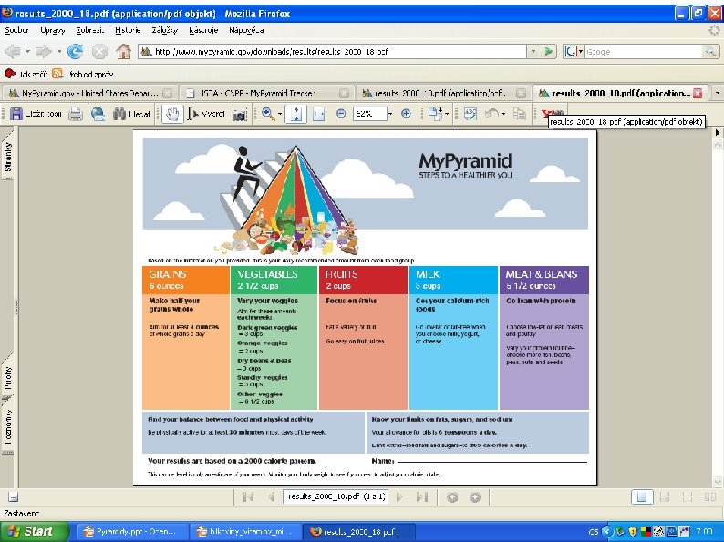The width and height of the screenshot is (724, 542).
Task: Zoom in with the plus button
Action: tap(406, 114)
